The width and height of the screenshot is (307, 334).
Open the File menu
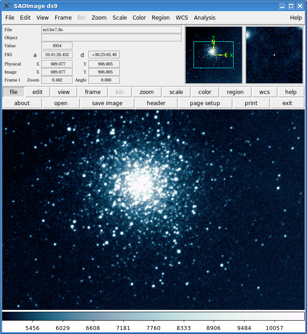click(x=10, y=18)
